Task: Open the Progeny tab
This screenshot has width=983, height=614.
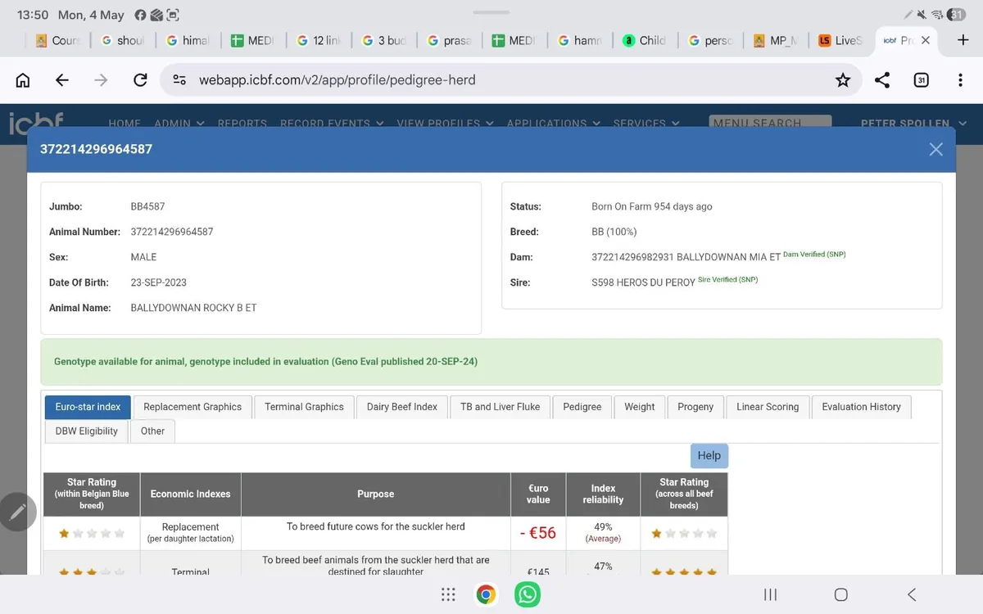Action: [x=695, y=407]
